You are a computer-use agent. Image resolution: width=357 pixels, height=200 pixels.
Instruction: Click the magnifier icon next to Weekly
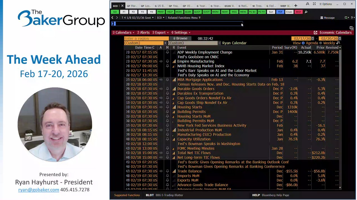338,43
